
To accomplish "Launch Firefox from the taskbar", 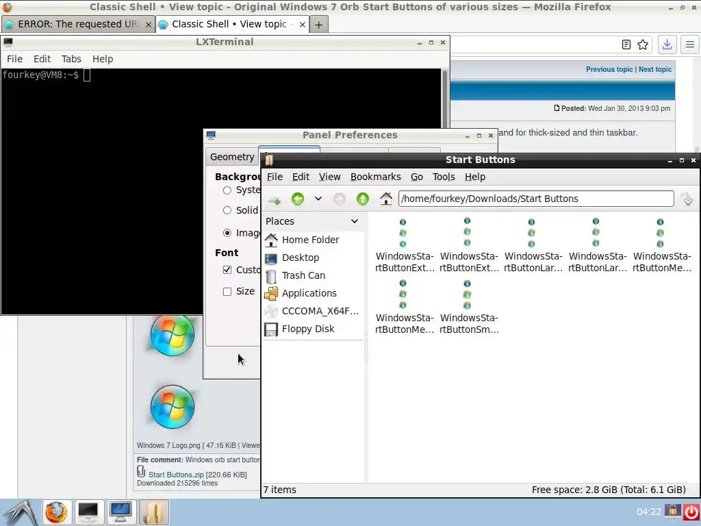I will click(57, 512).
